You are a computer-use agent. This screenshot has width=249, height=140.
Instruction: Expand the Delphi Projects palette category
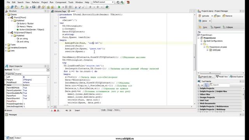198,88
